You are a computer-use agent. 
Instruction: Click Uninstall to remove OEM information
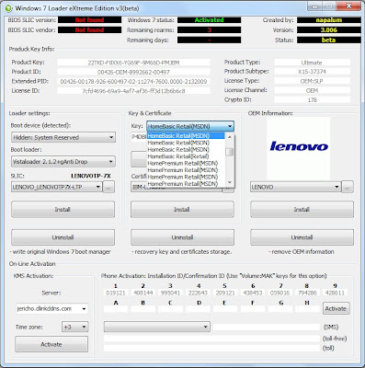[302, 237]
